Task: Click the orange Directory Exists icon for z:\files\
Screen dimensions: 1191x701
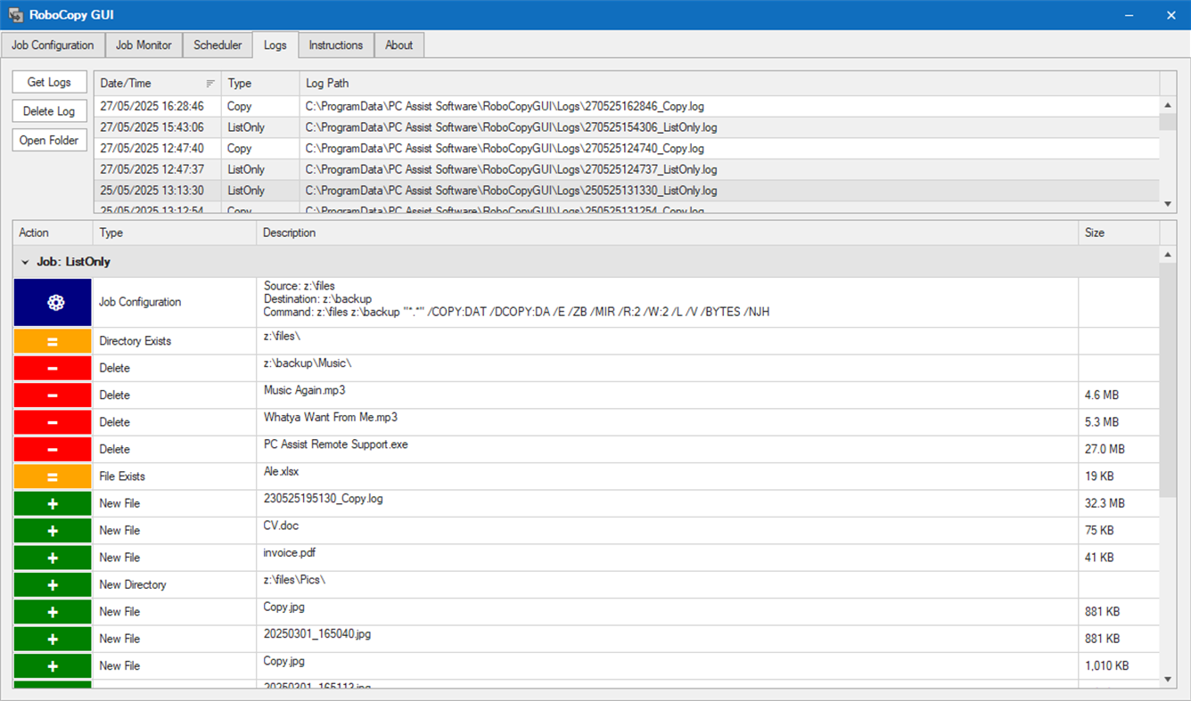Action: point(52,340)
